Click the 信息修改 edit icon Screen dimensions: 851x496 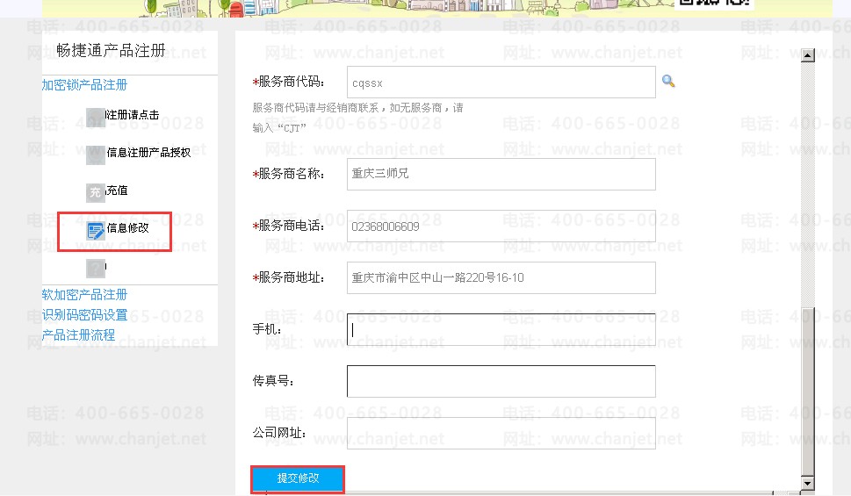[x=96, y=231]
